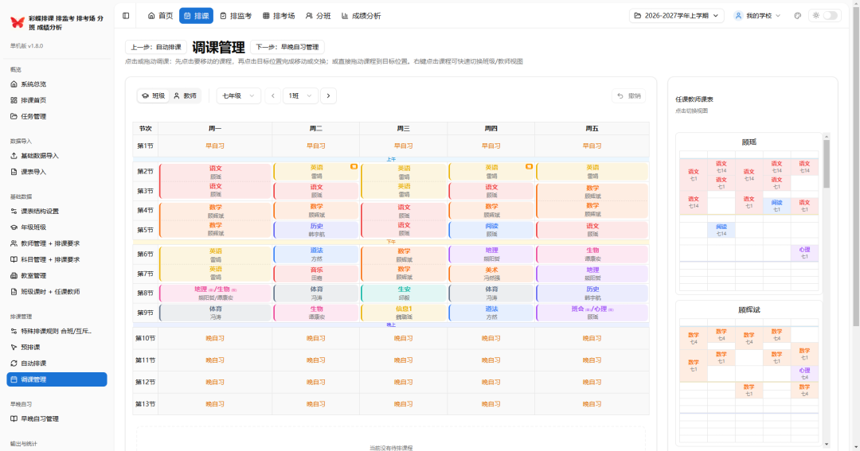This screenshot has width=860, height=451.
Task: Open the color theme palette icon
Action: click(x=797, y=16)
